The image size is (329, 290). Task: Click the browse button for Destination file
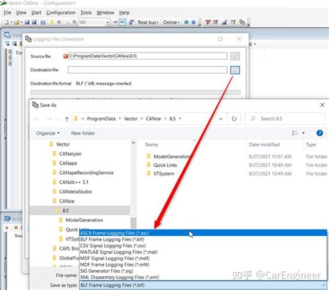tap(235, 70)
